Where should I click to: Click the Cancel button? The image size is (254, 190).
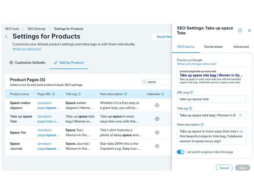224,168
